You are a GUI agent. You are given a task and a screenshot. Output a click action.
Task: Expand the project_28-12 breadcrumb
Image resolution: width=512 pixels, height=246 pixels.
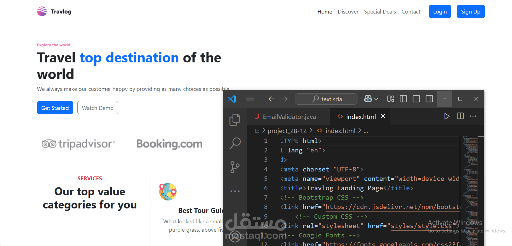(287, 131)
